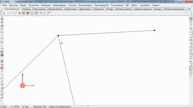Switch to the Рельеф и растительность tab

click(x=175, y=9)
